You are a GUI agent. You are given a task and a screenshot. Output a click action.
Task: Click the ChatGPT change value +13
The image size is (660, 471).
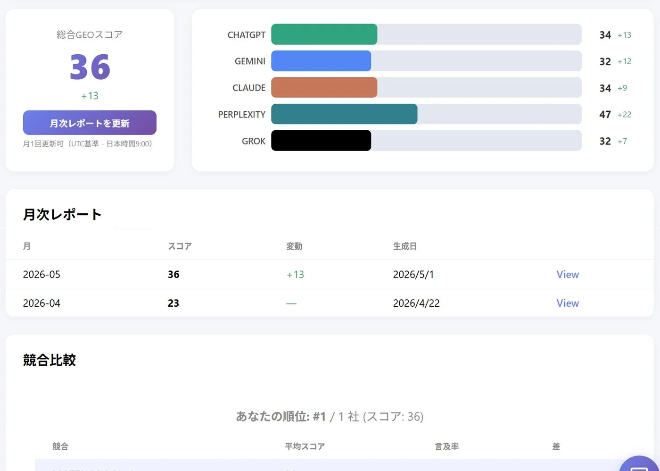click(x=624, y=35)
